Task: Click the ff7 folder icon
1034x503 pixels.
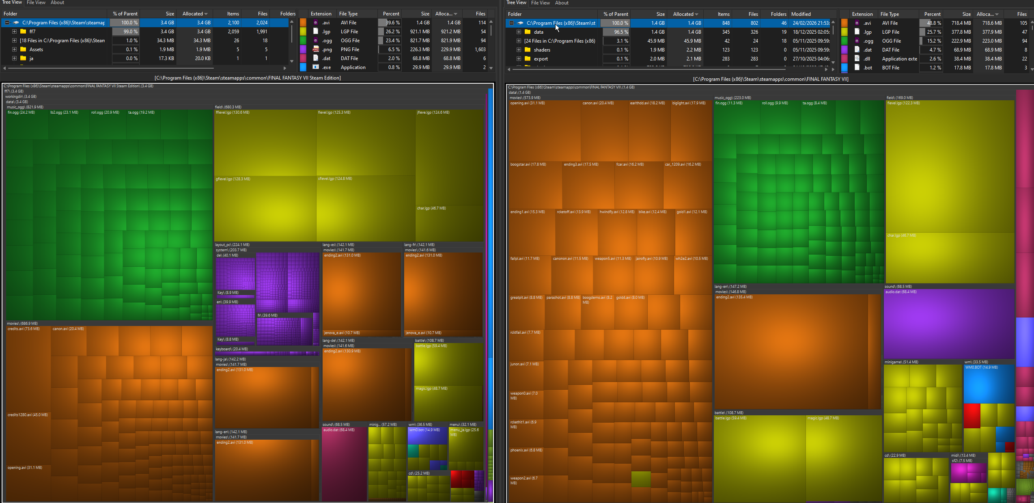Action: tap(23, 32)
